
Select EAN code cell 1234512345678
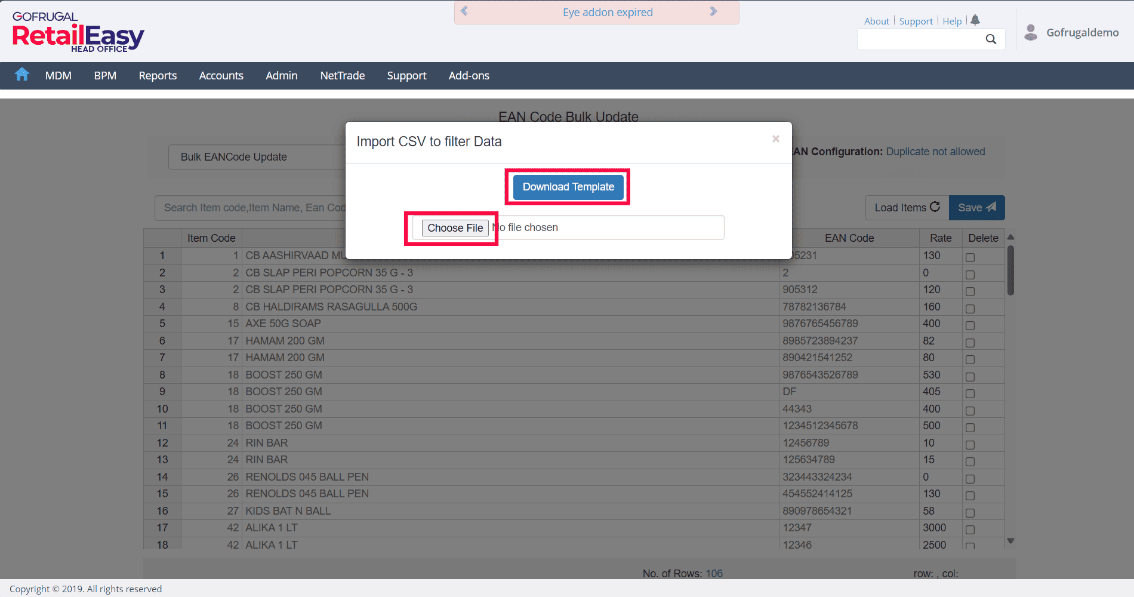pyautogui.click(x=849, y=426)
